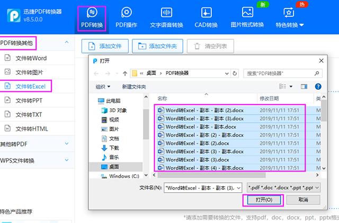The image size is (339, 223).
Task: Select 3D 对象 folder
Action: point(114,110)
